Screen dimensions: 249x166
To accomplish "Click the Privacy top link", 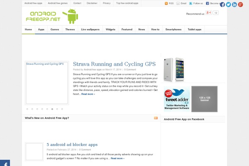I will [x=107, y=3].
